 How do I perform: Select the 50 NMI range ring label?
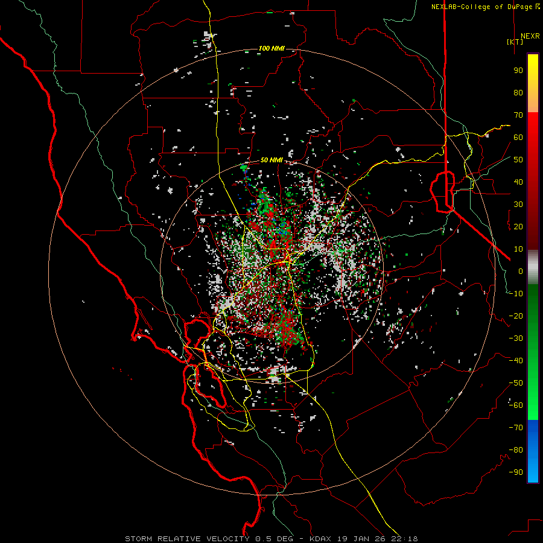pyautogui.click(x=271, y=160)
